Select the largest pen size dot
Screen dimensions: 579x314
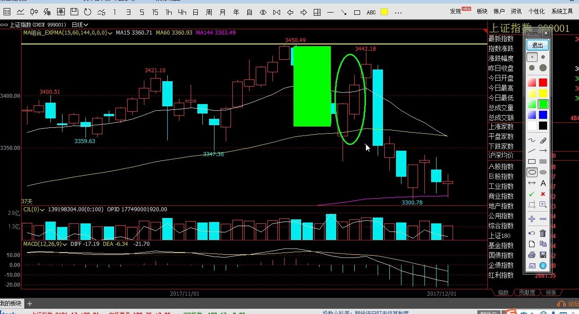pos(543,68)
